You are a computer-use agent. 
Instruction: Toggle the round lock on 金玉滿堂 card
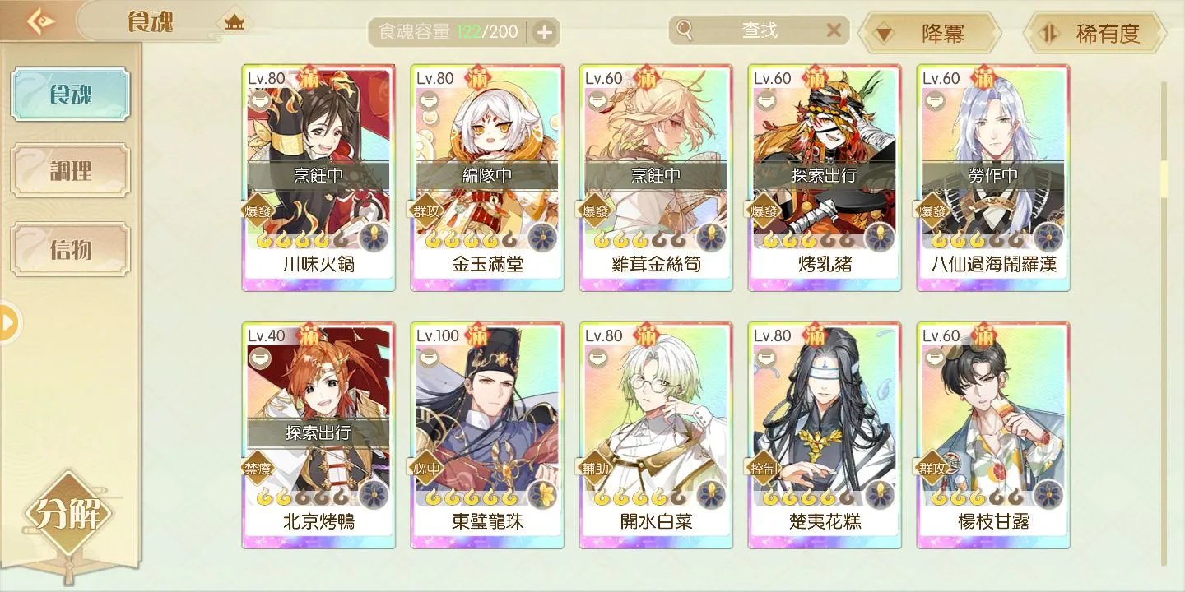tap(428, 101)
